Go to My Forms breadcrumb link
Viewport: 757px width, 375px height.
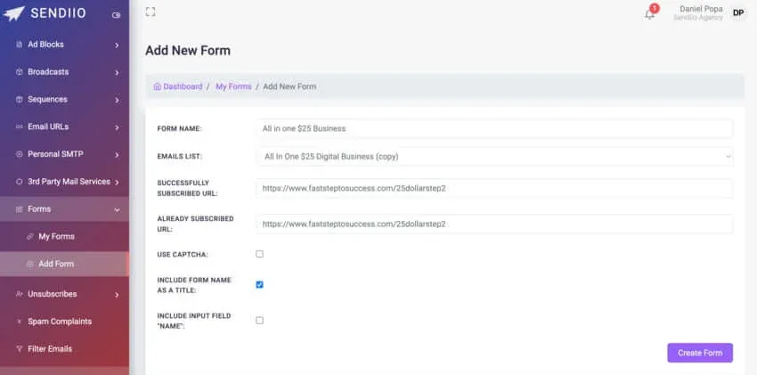(233, 86)
